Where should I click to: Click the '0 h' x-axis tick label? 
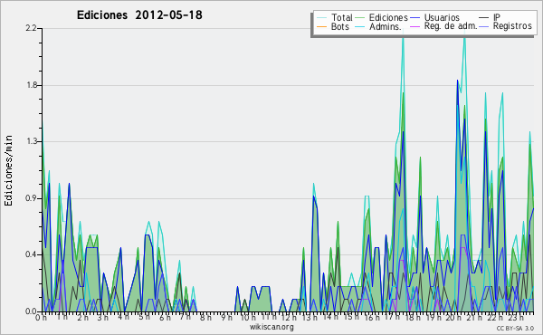click(41, 318)
